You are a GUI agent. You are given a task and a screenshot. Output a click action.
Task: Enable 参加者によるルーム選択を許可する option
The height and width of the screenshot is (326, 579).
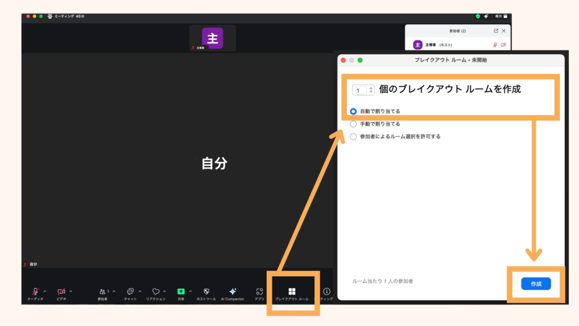coord(353,137)
